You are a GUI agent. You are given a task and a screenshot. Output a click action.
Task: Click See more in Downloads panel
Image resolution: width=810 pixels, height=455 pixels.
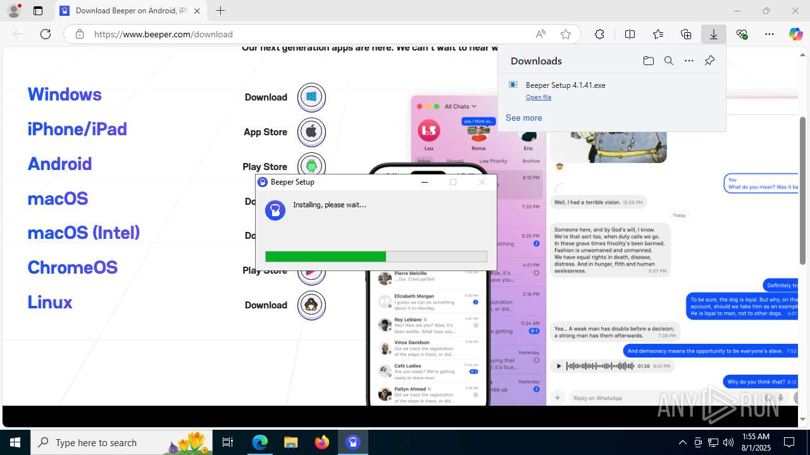click(x=524, y=118)
